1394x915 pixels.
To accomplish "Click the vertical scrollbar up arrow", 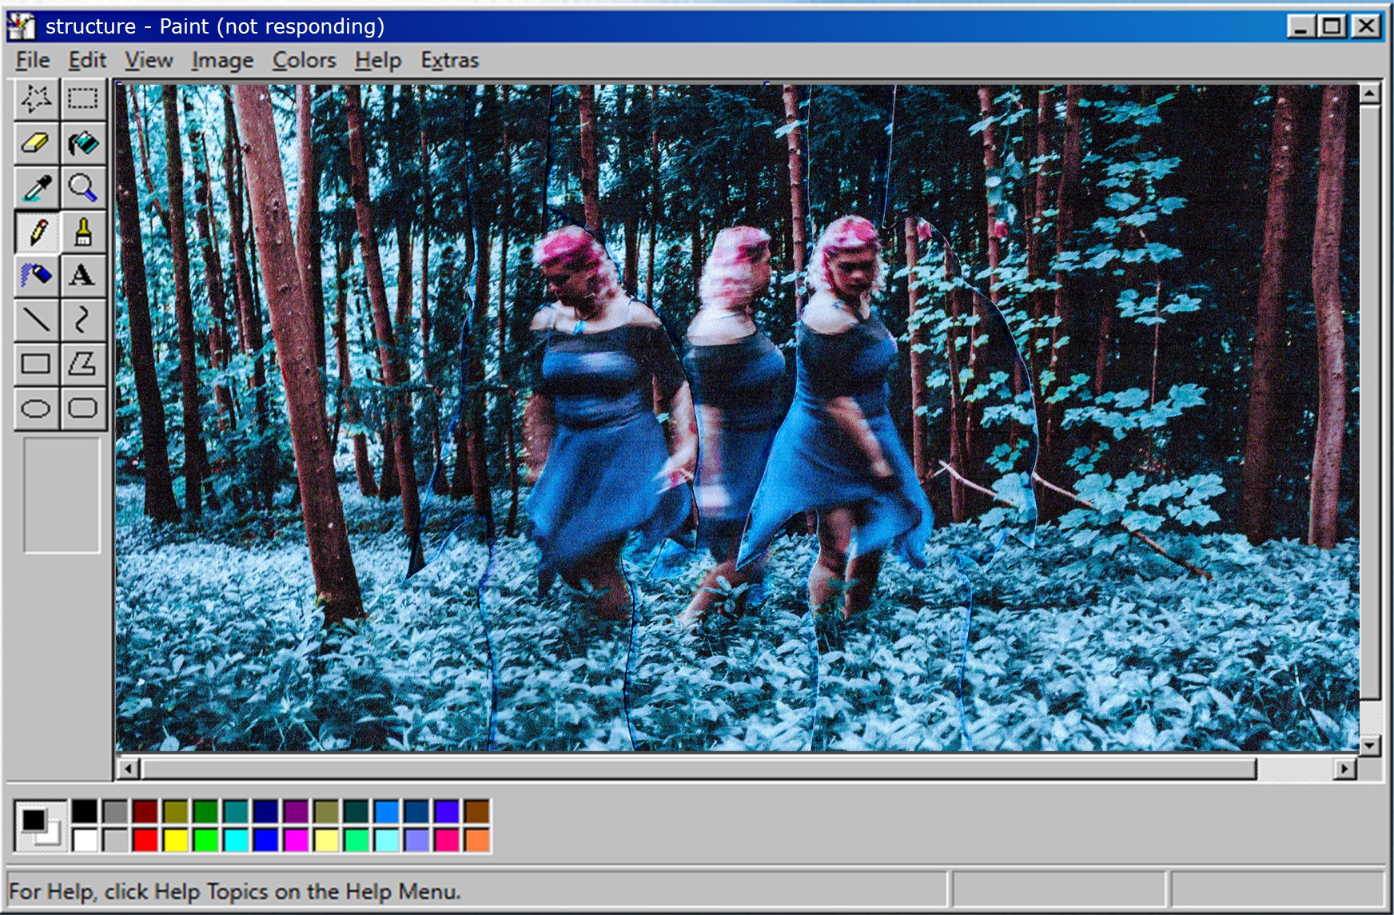I will tap(1370, 93).
